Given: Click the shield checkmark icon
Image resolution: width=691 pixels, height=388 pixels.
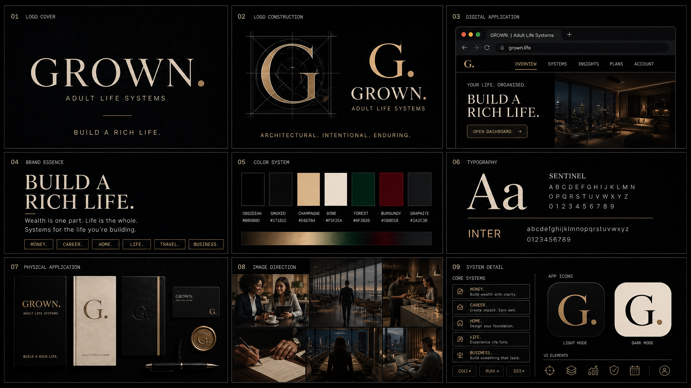Looking at the screenshot, I should (x=614, y=370).
